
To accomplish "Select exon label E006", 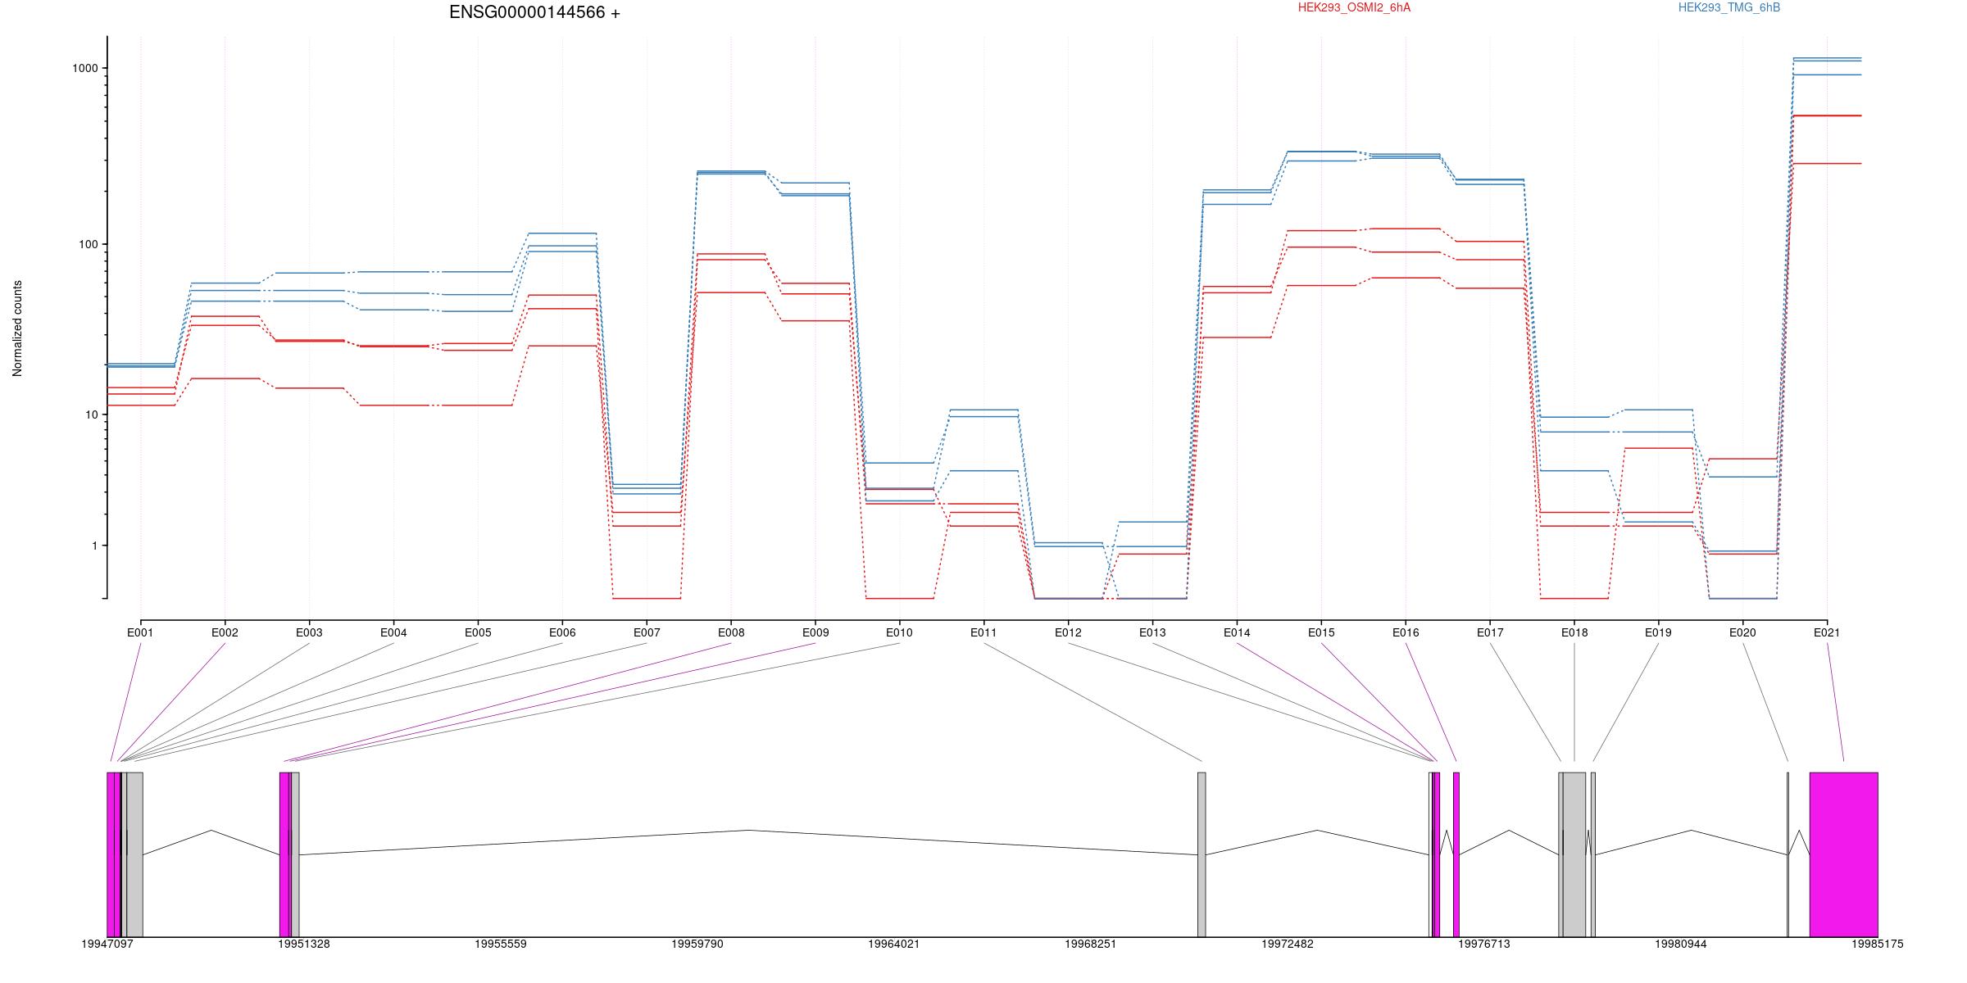I will [x=562, y=632].
